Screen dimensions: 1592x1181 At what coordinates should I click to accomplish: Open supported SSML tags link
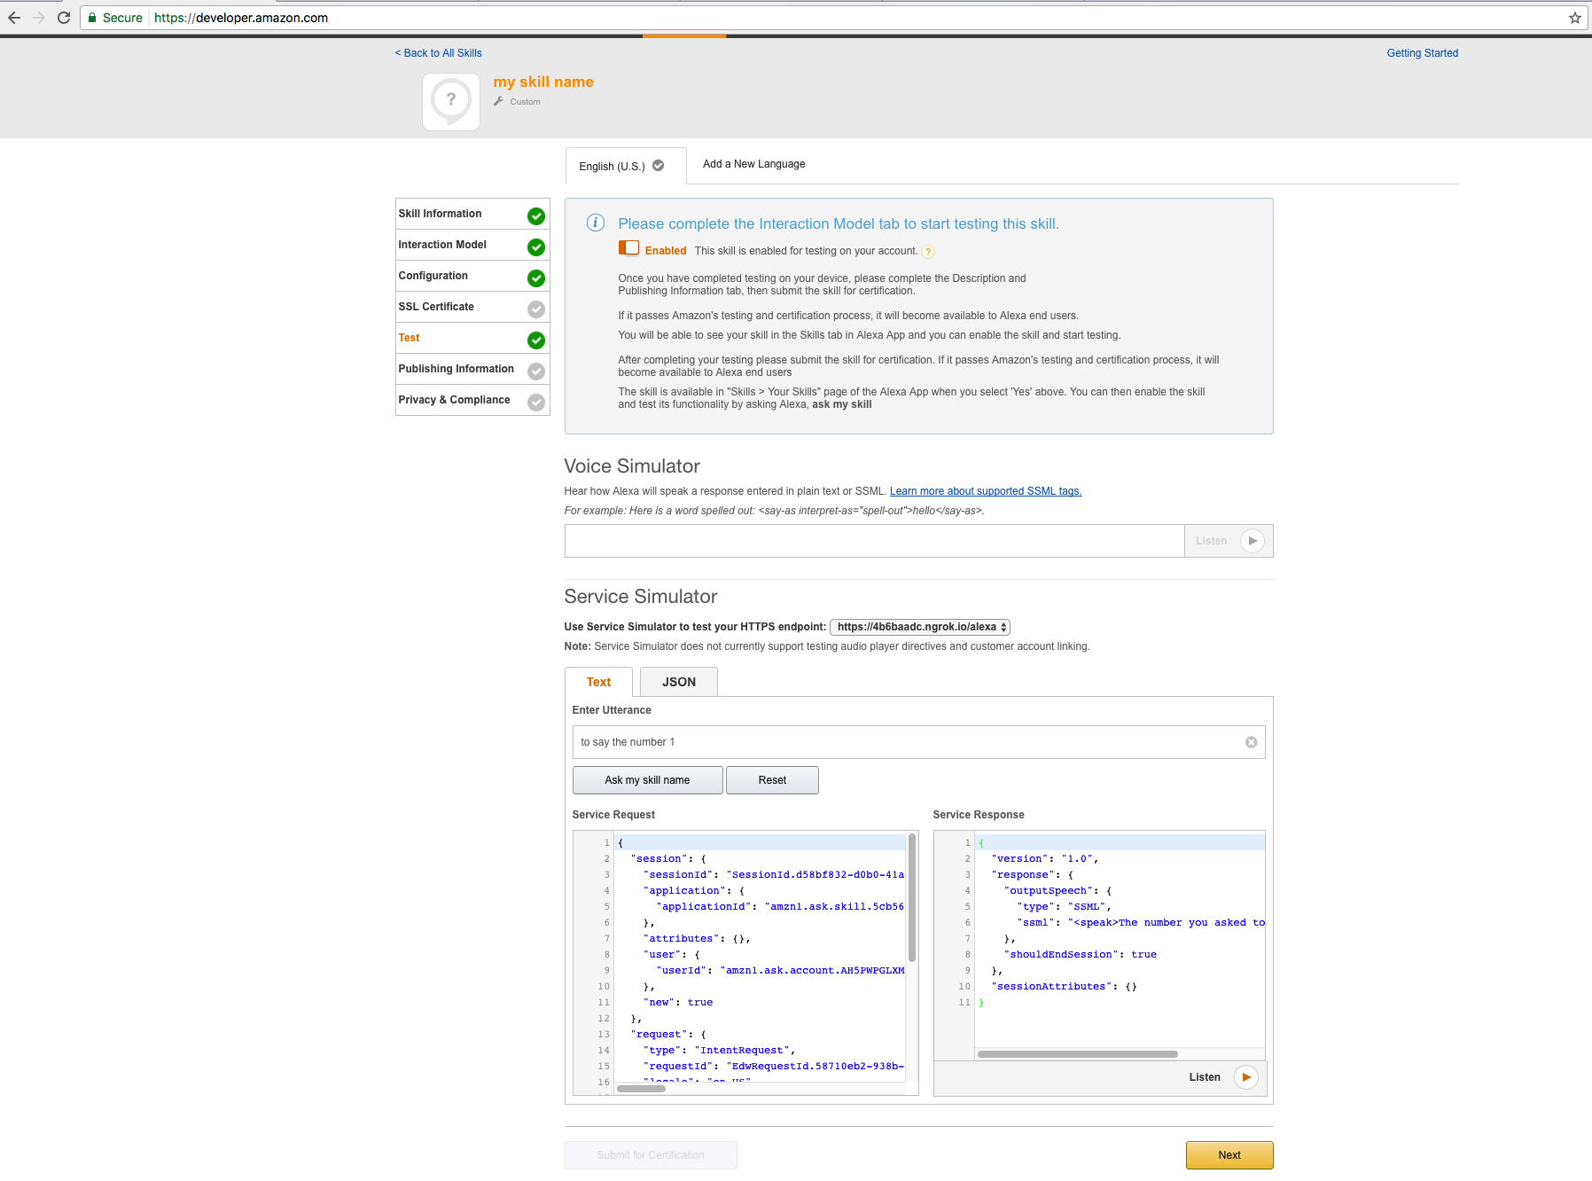[986, 491]
